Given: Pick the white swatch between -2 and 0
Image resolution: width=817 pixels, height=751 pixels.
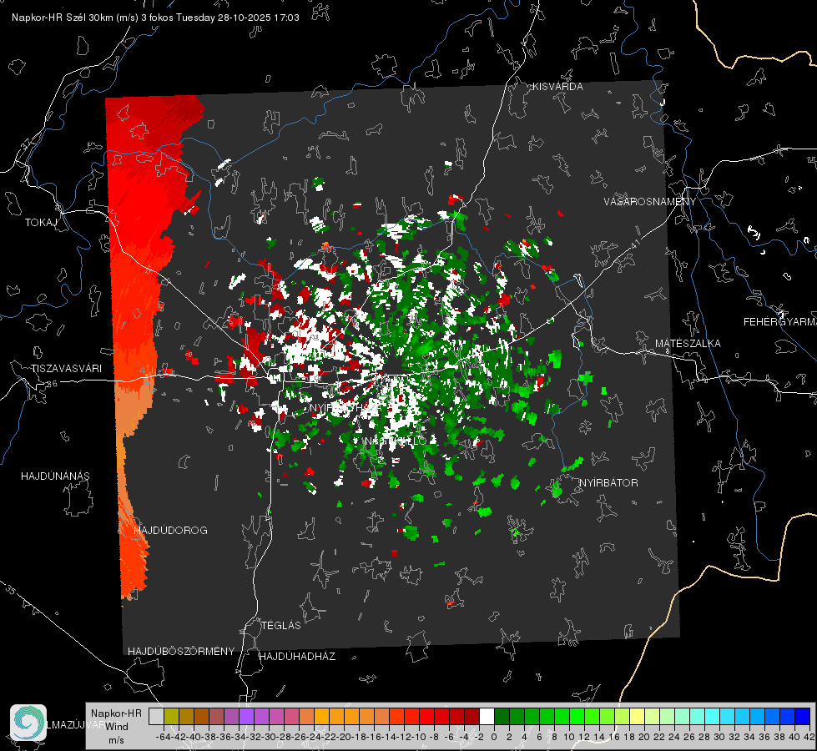Looking at the screenshot, I should (x=487, y=716).
